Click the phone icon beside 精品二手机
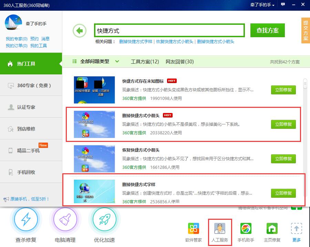Screen dimensions: 310x247 [10, 151]
